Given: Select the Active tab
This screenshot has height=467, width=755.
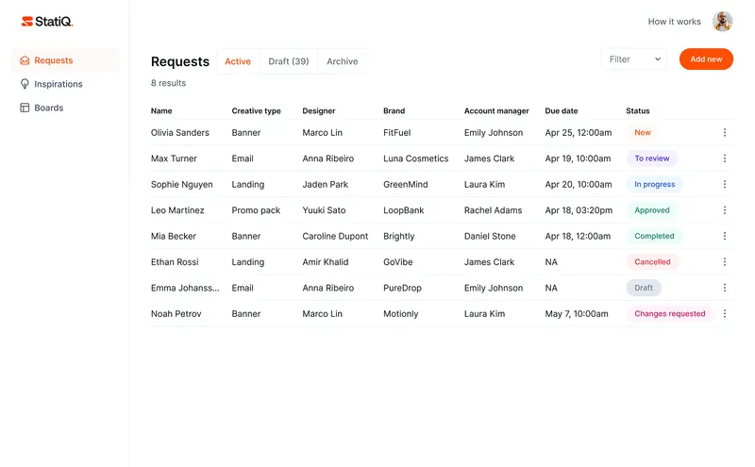Looking at the screenshot, I should [238, 61].
